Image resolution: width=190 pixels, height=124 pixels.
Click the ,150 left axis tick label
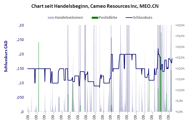(x=20, y=69)
